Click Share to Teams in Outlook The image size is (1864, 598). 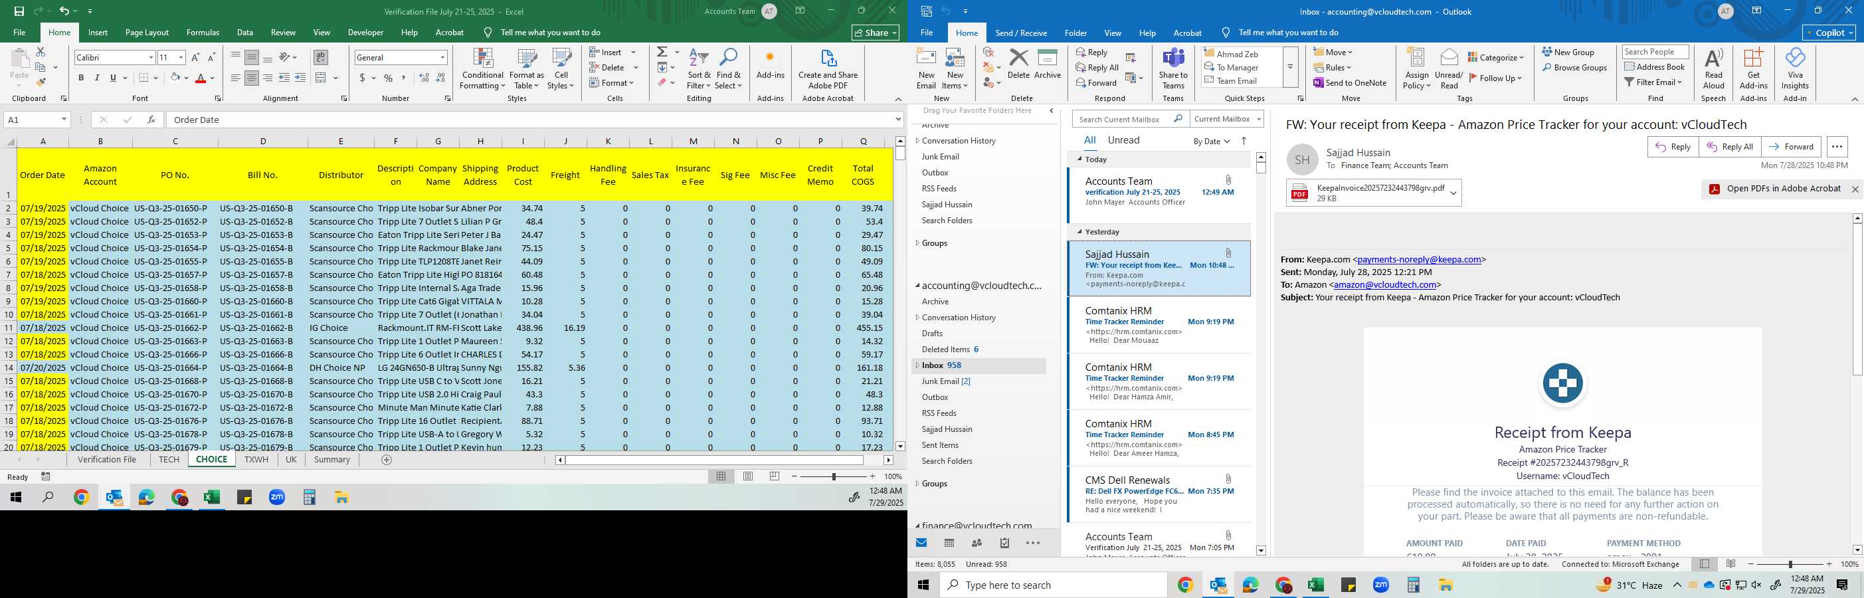point(1173,69)
